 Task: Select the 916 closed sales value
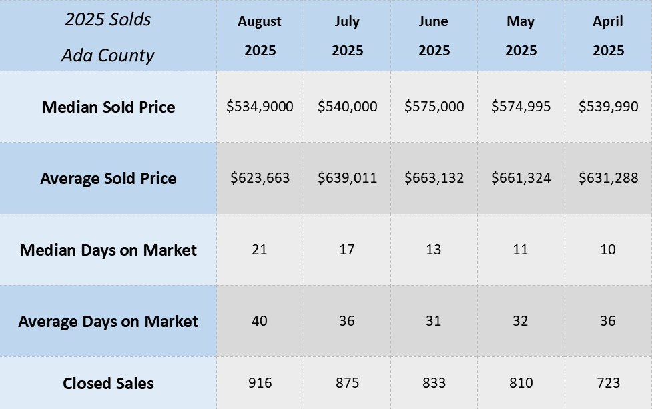click(260, 383)
